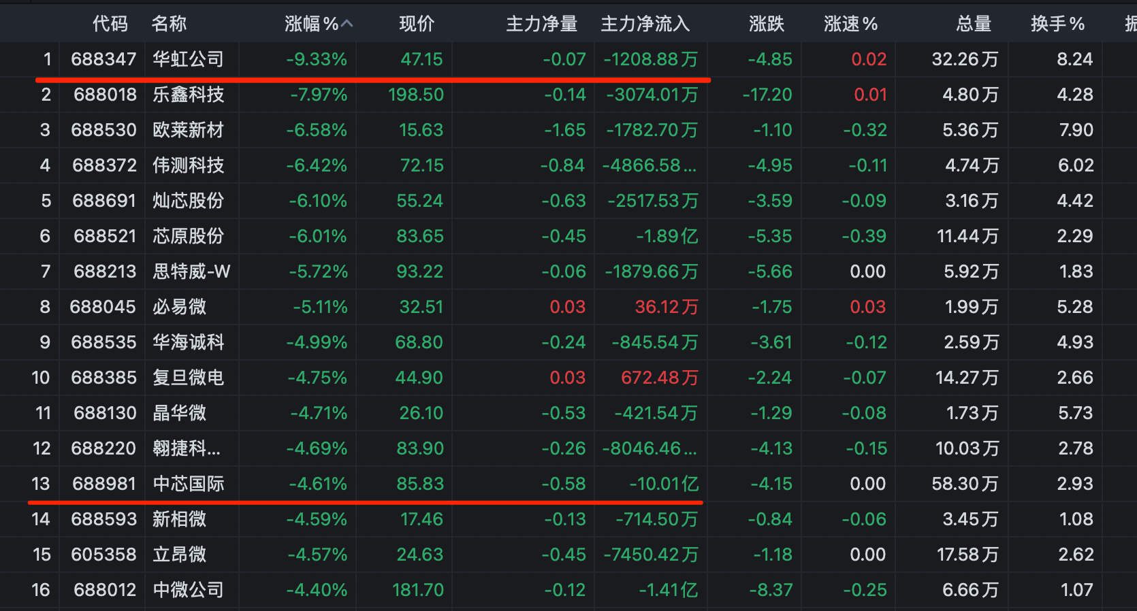Click volume value 11.44万
The width and height of the screenshot is (1137, 611).
pos(967,236)
